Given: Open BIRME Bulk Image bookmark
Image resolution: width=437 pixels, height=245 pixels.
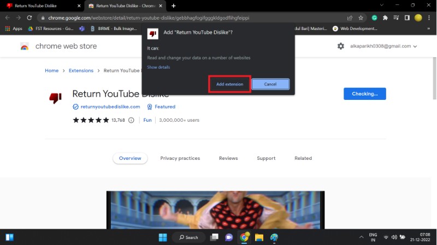Looking at the screenshot, I should (x=114, y=28).
